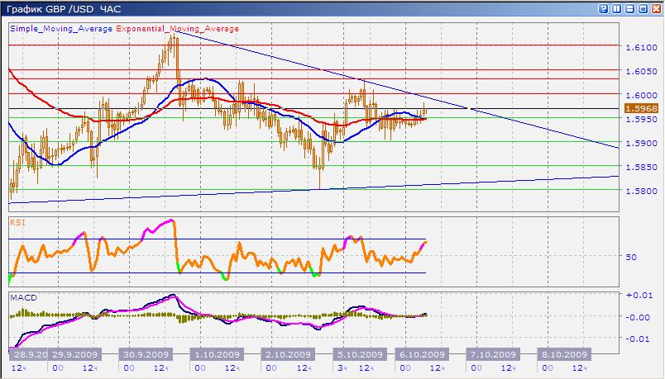665x379 pixels.
Task: Select the 30.9.2009 date marker
Action: coord(146,353)
